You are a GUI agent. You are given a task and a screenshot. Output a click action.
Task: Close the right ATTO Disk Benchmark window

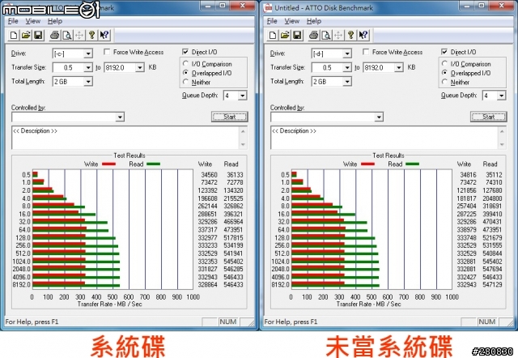point(501,6)
